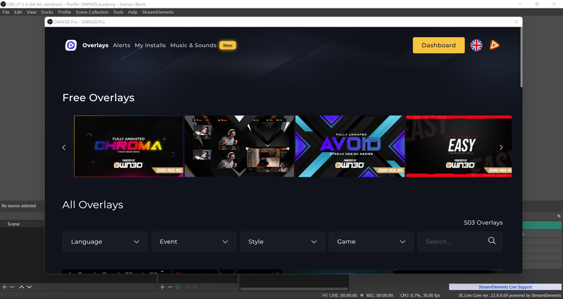Add a source with plus icon
This screenshot has height=299, width=563.
coord(162,287)
